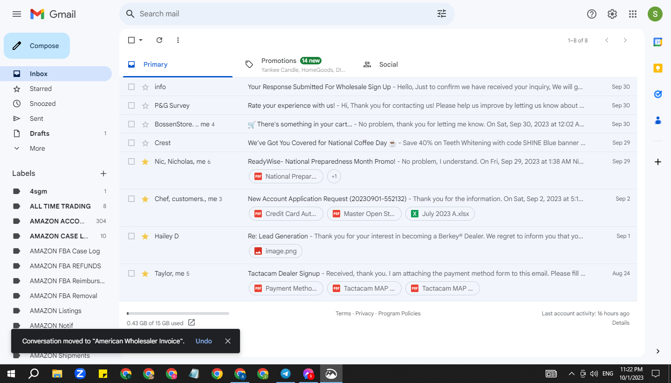Click the storage usage progress bar
Image resolution: width=671 pixels, height=383 pixels.
pyautogui.click(x=178, y=313)
